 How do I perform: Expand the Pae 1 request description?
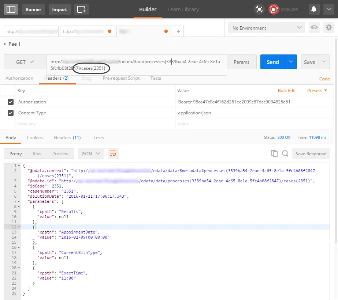coord(5,44)
